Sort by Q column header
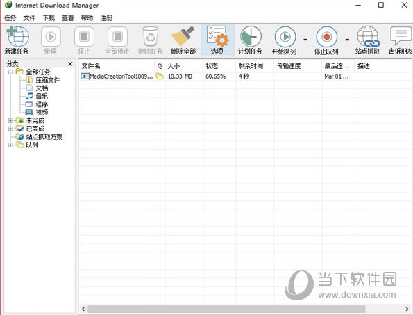 tap(160, 65)
